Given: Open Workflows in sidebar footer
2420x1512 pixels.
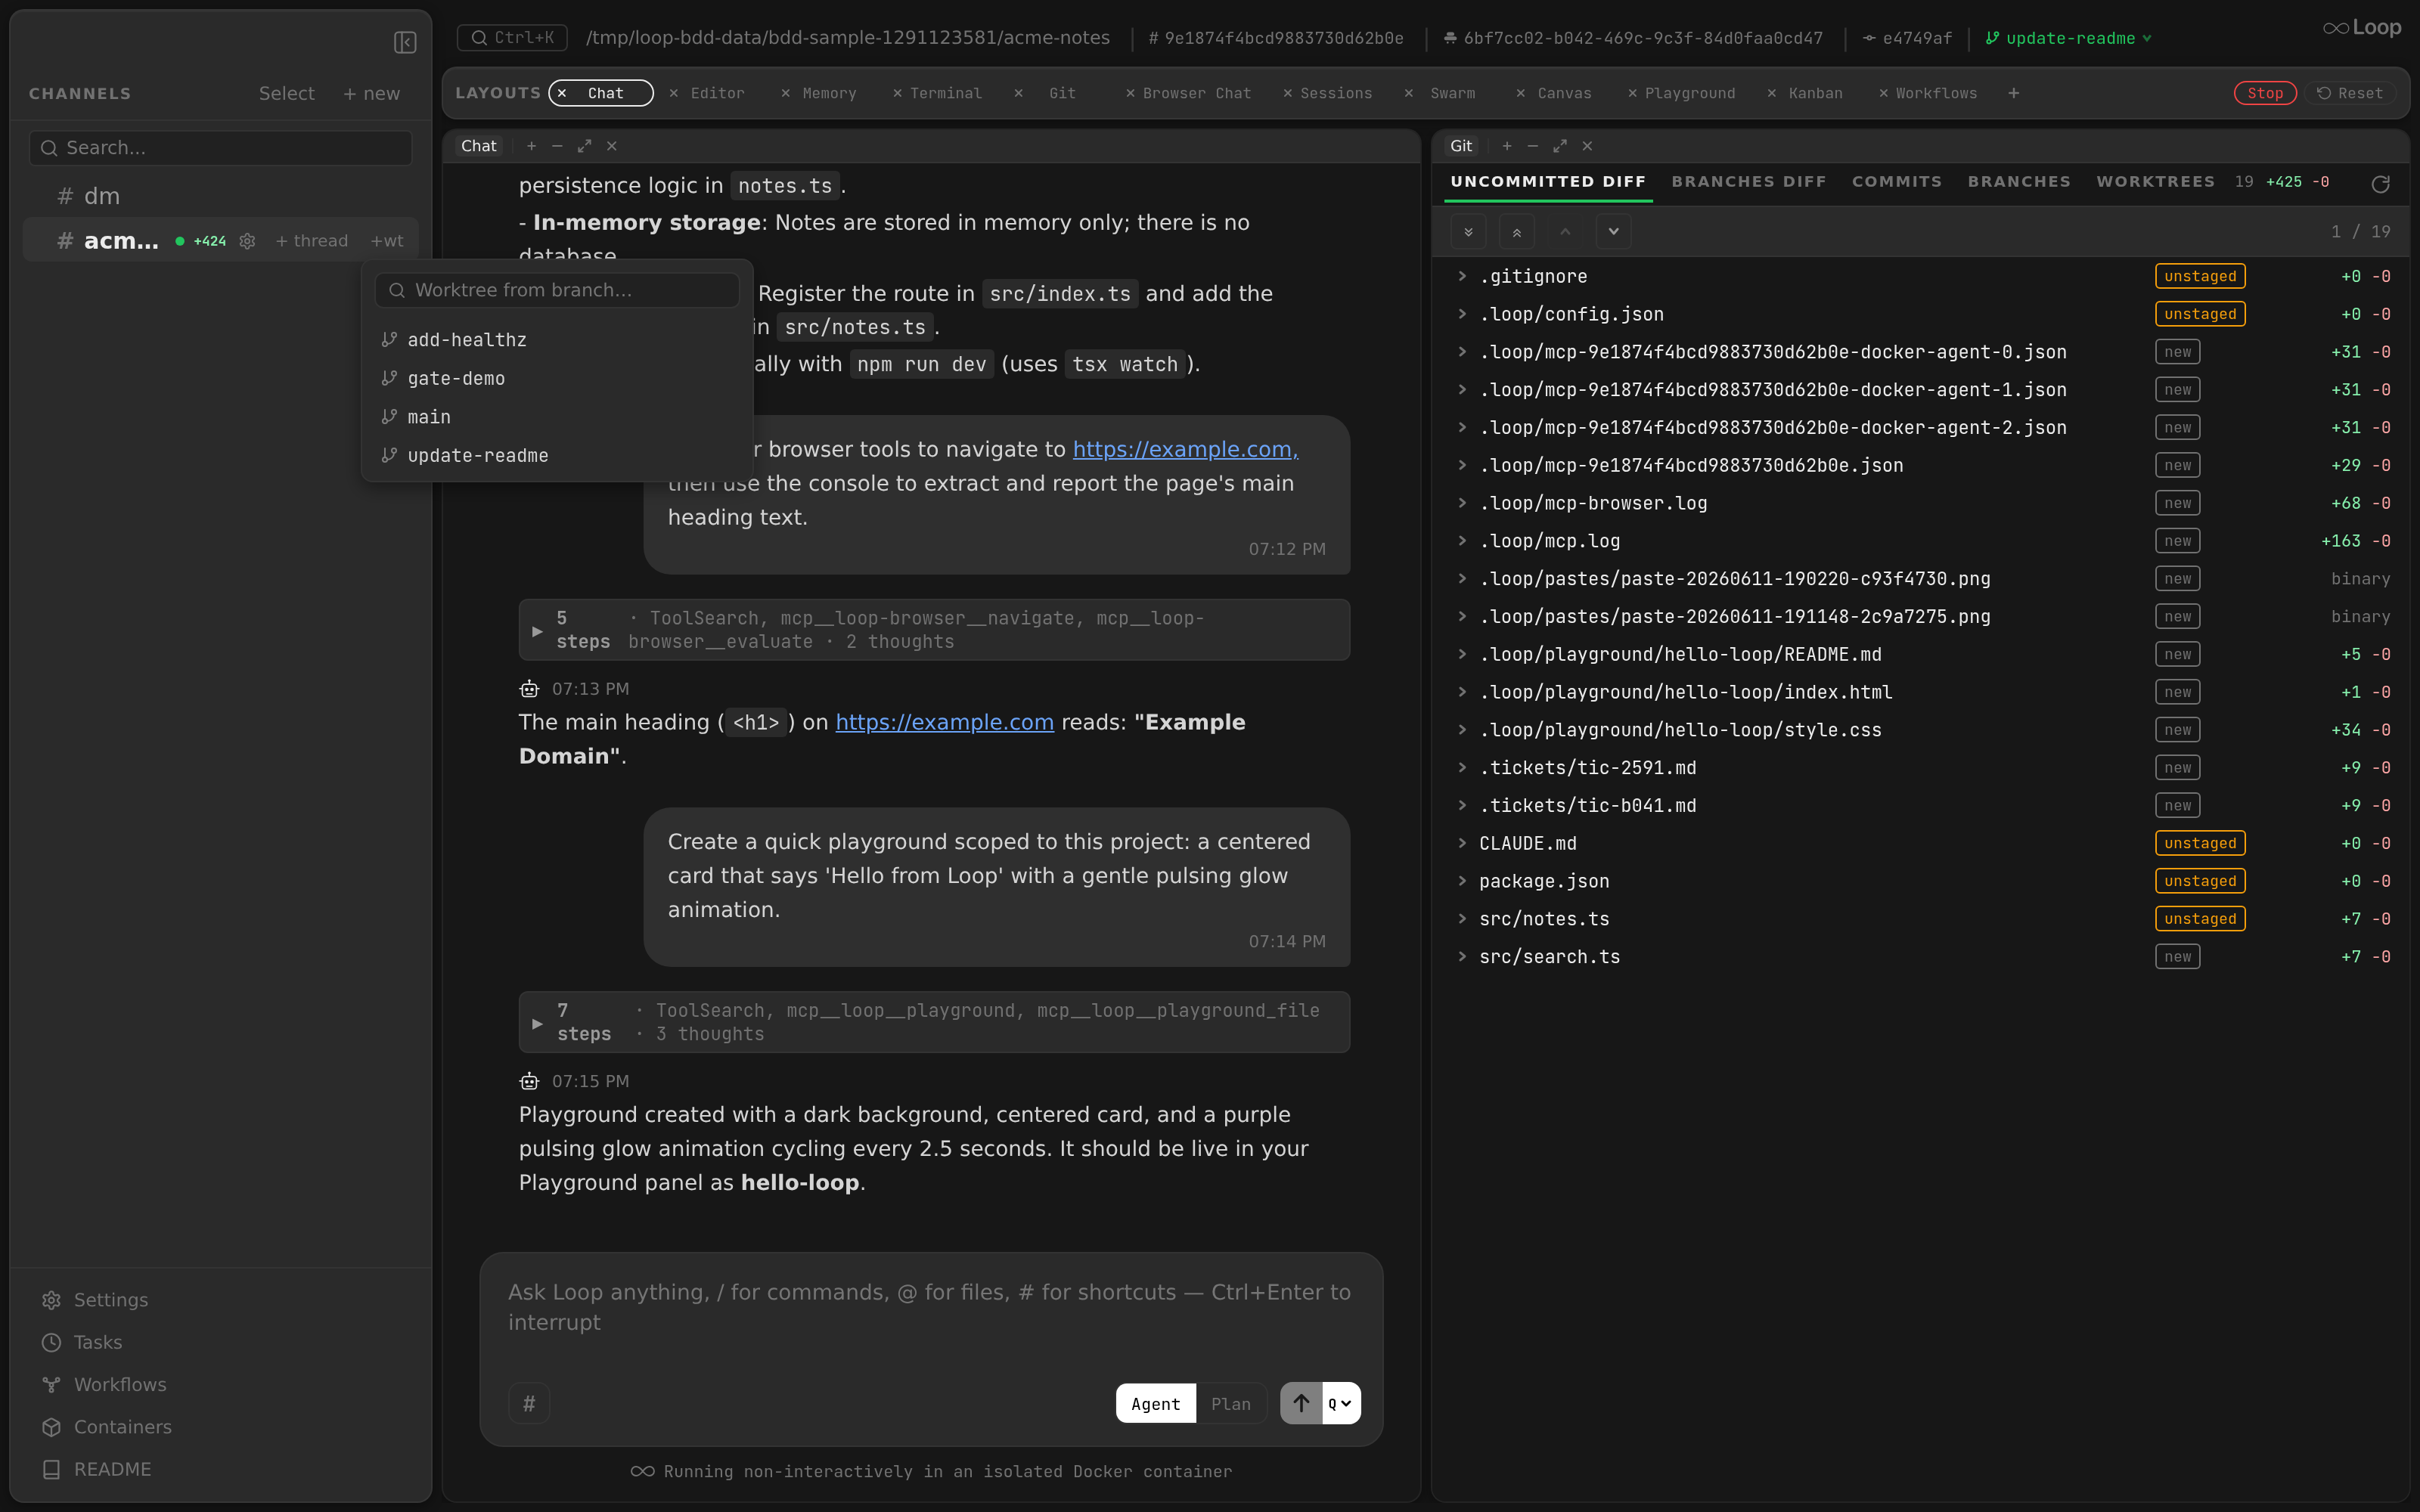Looking at the screenshot, I should click(104, 1385).
